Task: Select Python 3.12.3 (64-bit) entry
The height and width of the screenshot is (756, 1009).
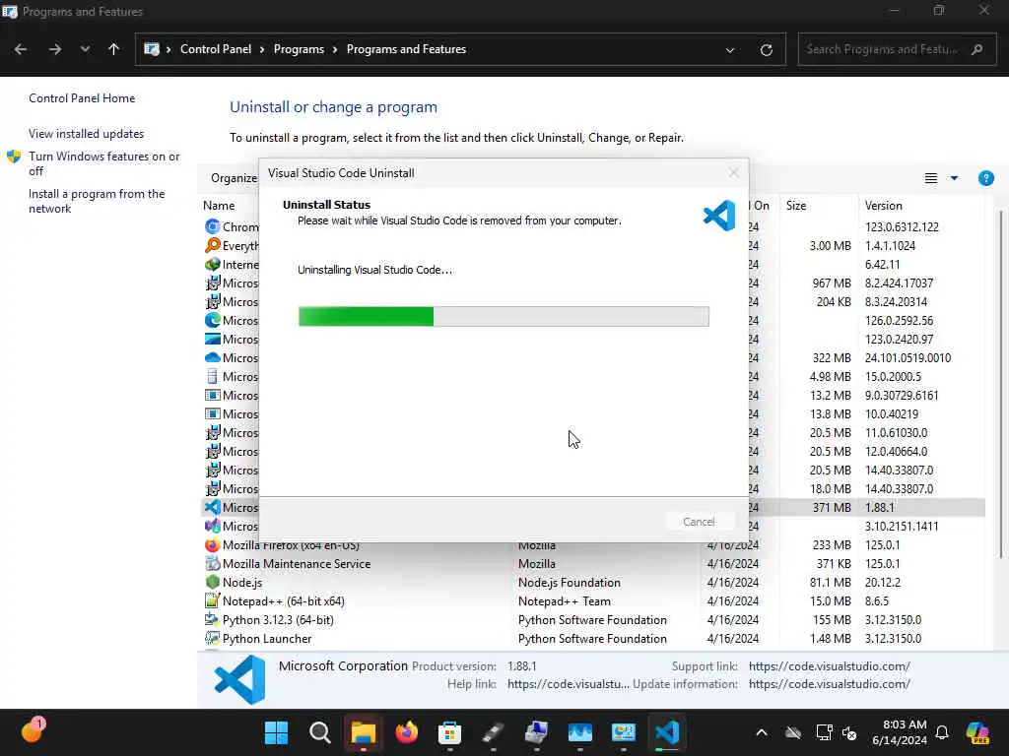Action: (x=278, y=620)
